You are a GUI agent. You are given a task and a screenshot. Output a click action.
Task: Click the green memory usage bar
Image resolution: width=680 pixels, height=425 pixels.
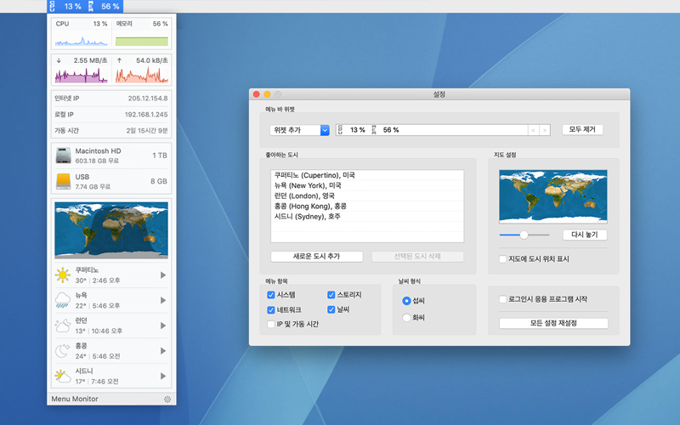tap(142, 42)
